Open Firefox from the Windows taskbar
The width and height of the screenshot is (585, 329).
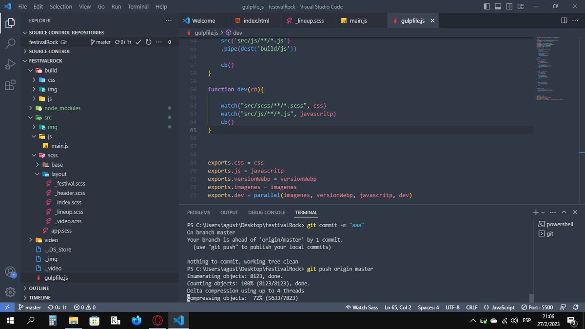point(136,321)
